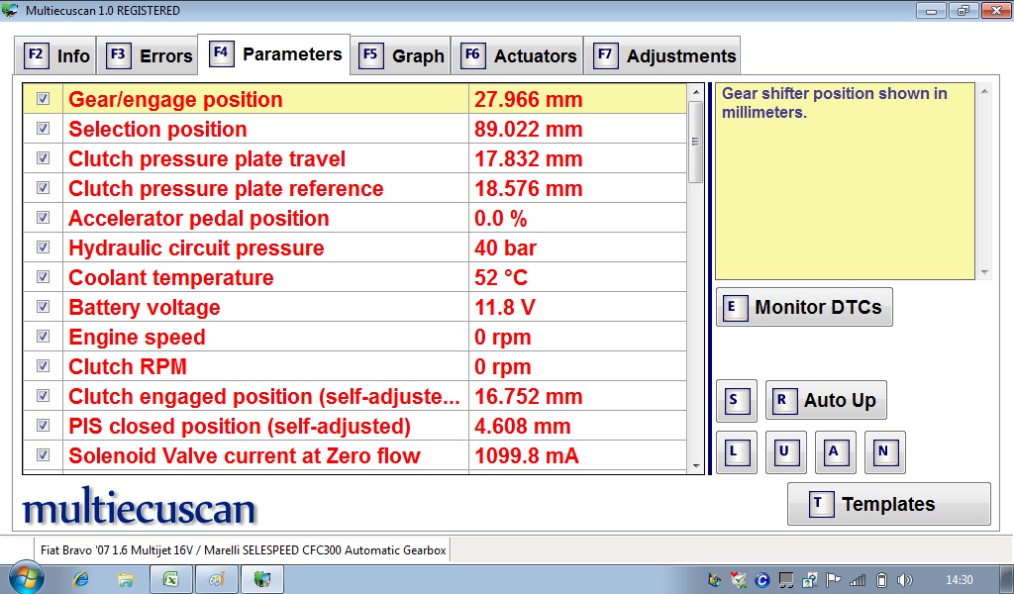Screen dimensions: 1014x594
Task: Open the Info tab
Action: click(55, 55)
